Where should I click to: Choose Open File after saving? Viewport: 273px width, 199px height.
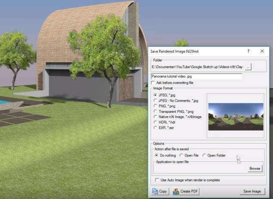click(x=181, y=155)
